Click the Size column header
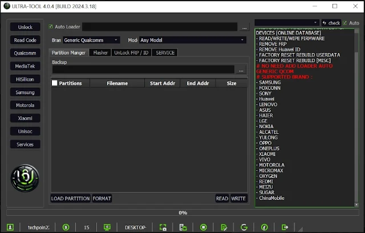365x233 pixels. click(232, 83)
